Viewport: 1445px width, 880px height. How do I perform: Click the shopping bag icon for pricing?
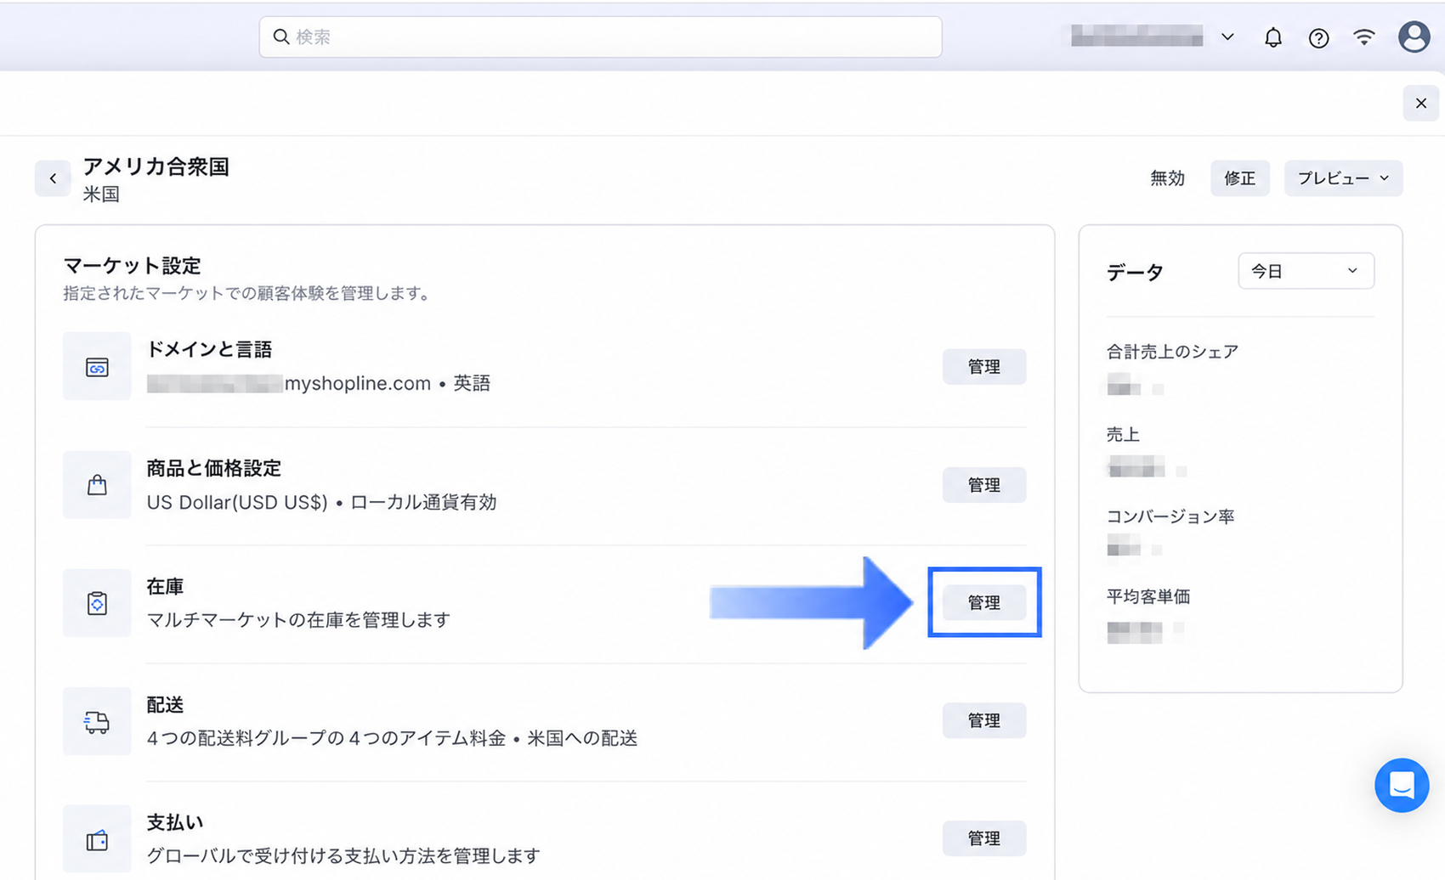tap(97, 484)
